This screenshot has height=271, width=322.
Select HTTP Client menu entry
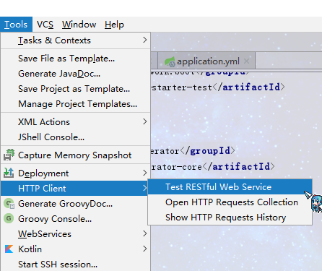[74, 189]
